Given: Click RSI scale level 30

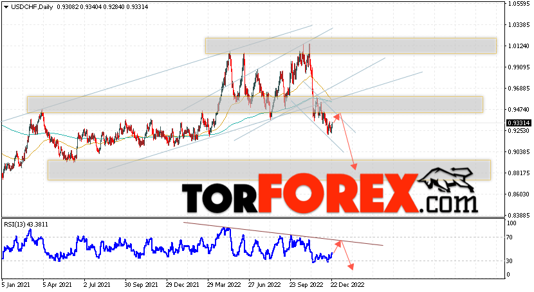Looking at the screenshot, I should 510,261.
